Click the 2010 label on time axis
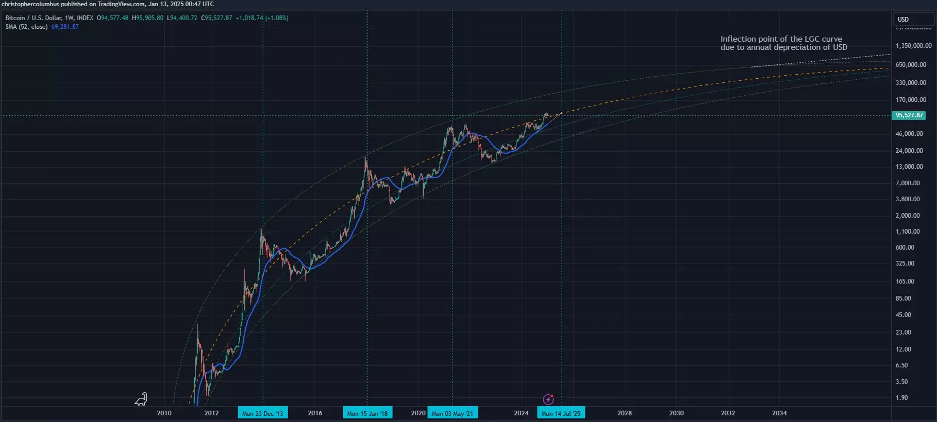This screenshot has height=422, width=937. tap(164, 413)
